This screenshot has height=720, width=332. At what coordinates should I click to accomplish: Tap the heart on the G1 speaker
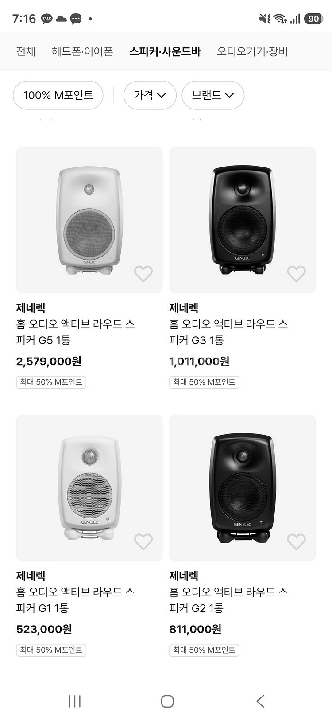point(143,541)
